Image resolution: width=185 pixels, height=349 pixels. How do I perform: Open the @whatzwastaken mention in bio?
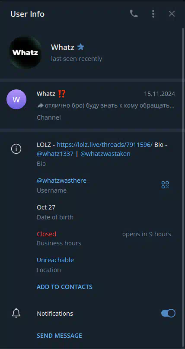[x=105, y=154]
